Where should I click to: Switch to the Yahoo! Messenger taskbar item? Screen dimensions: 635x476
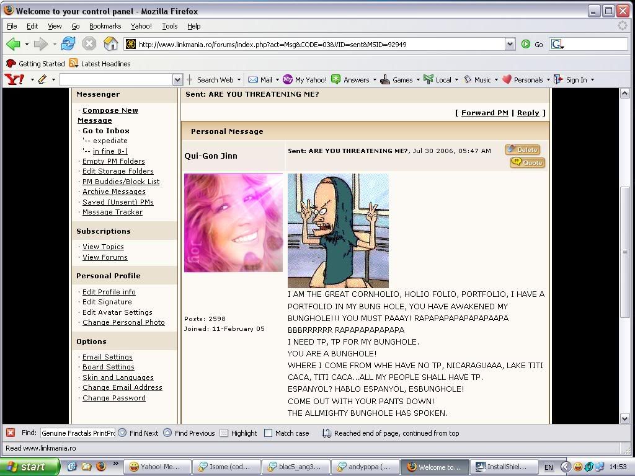tap(156, 467)
